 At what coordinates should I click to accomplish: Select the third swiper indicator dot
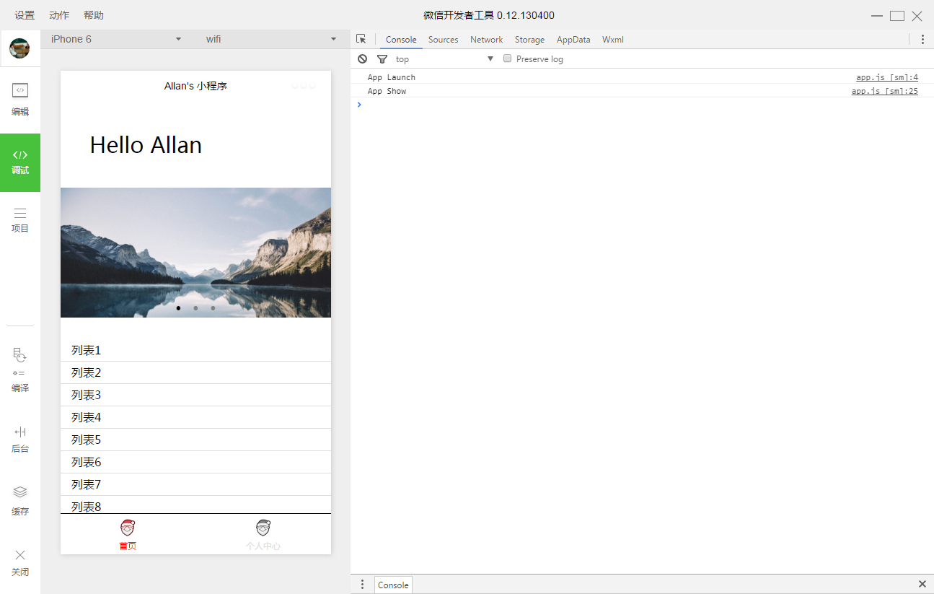click(x=213, y=308)
